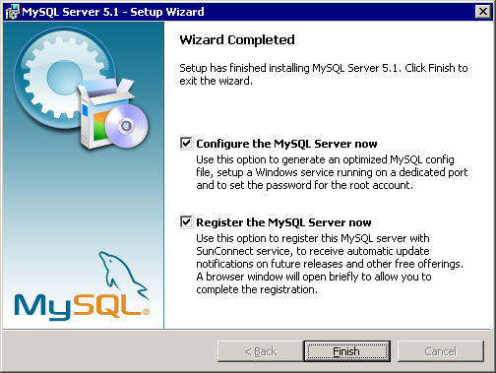Uncheck the Configure the MySQL Server now checkbox
This screenshot has width=496, height=373.
coord(186,144)
